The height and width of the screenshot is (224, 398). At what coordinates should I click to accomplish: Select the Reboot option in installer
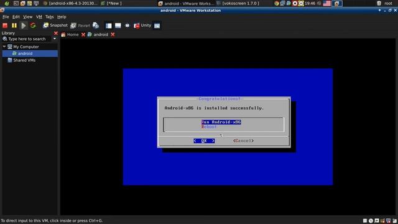[x=209, y=126]
